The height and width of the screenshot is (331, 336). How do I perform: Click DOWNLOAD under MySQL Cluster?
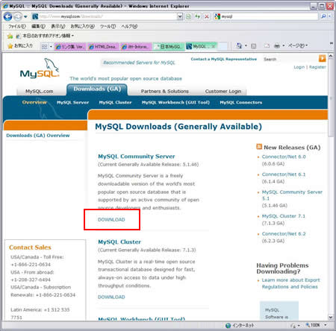pos(111,297)
